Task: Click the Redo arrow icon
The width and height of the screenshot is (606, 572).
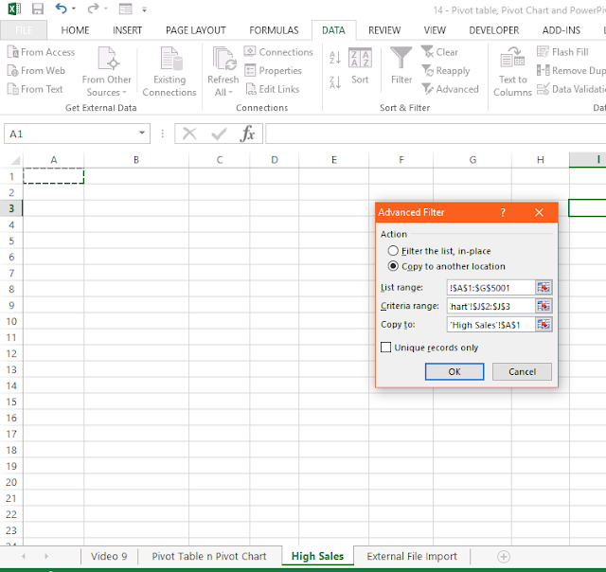Action: coord(93,9)
